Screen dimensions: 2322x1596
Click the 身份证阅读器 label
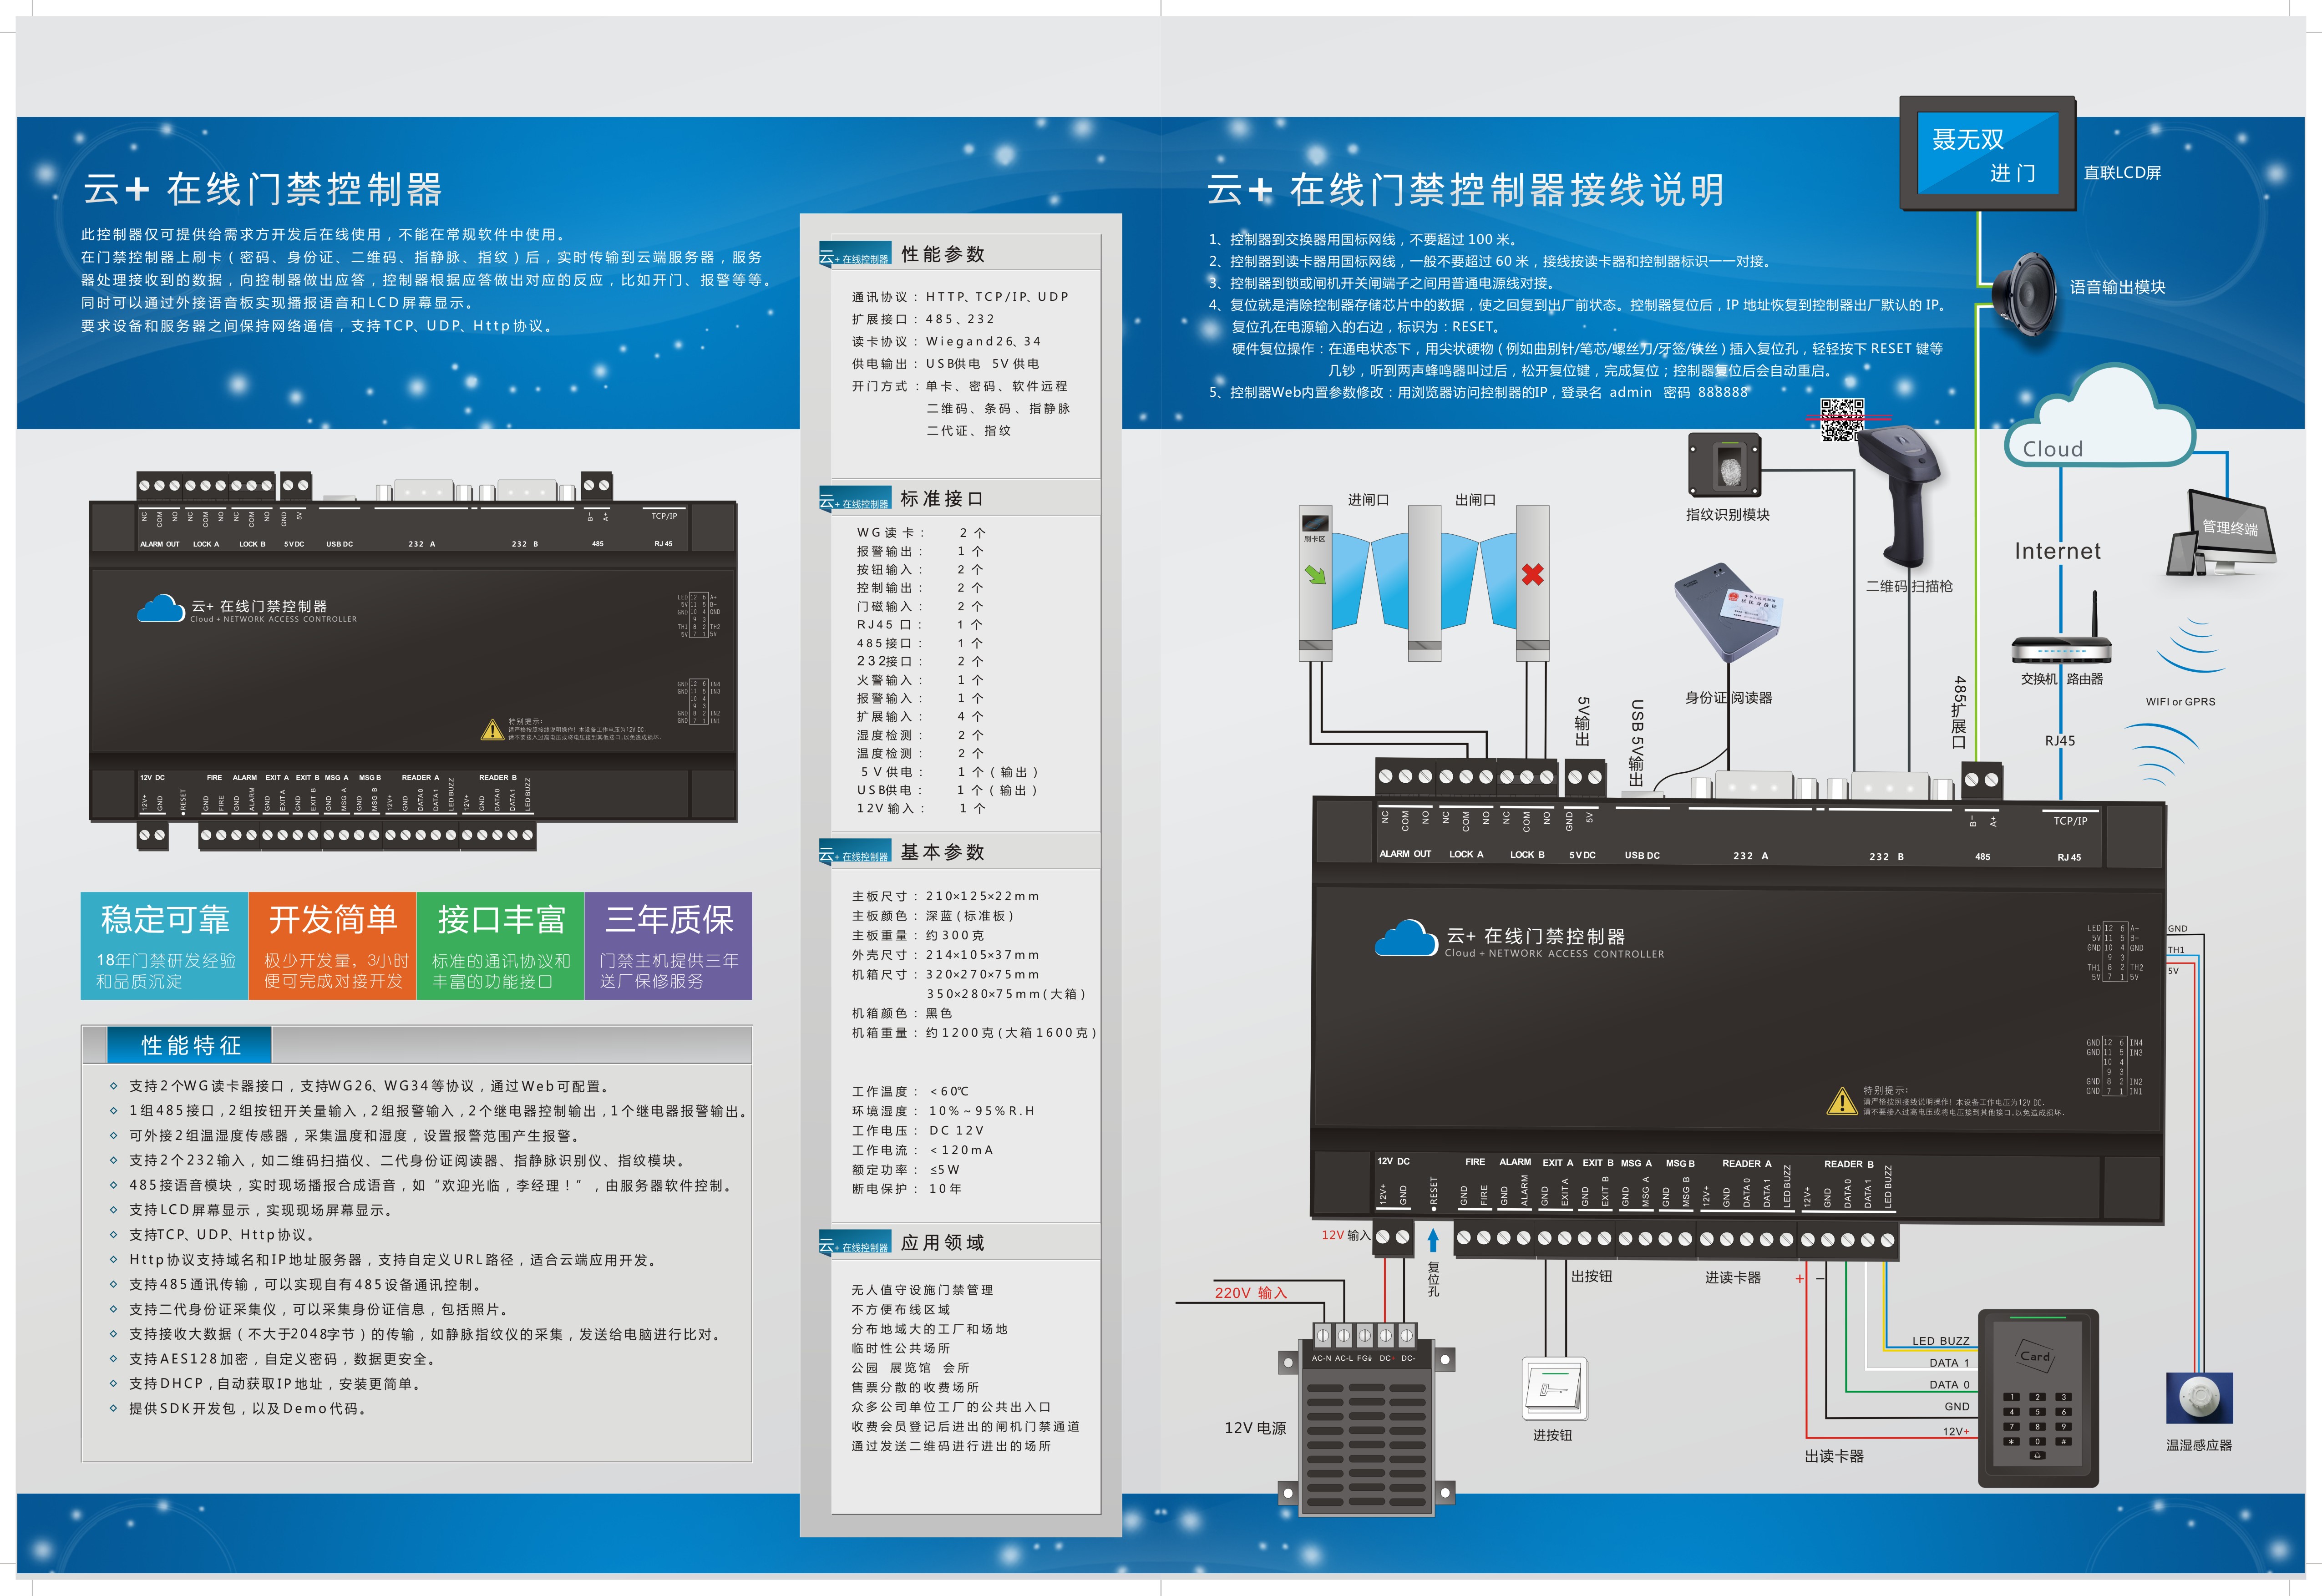coord(1728,698)
